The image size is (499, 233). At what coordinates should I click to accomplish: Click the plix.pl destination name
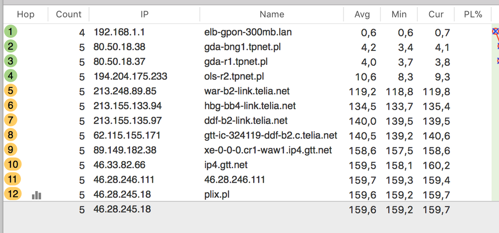218,194
